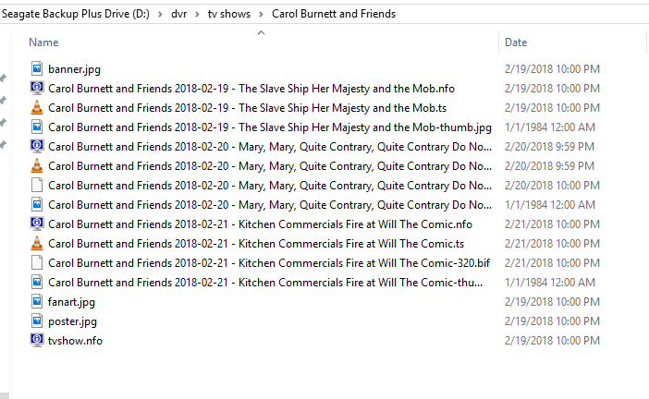Go to Seagate Backup Plus Drive (D:) breadcrumb
Screen dimensions: 649x399
click(75, 14)
